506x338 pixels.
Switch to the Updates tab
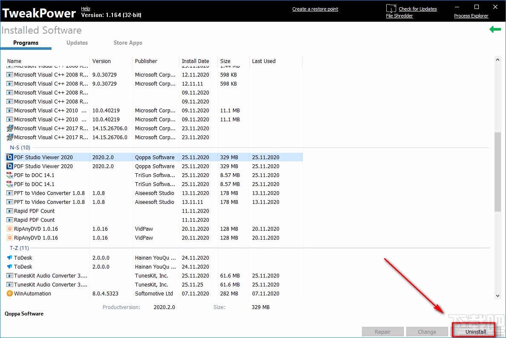(77, 43)
